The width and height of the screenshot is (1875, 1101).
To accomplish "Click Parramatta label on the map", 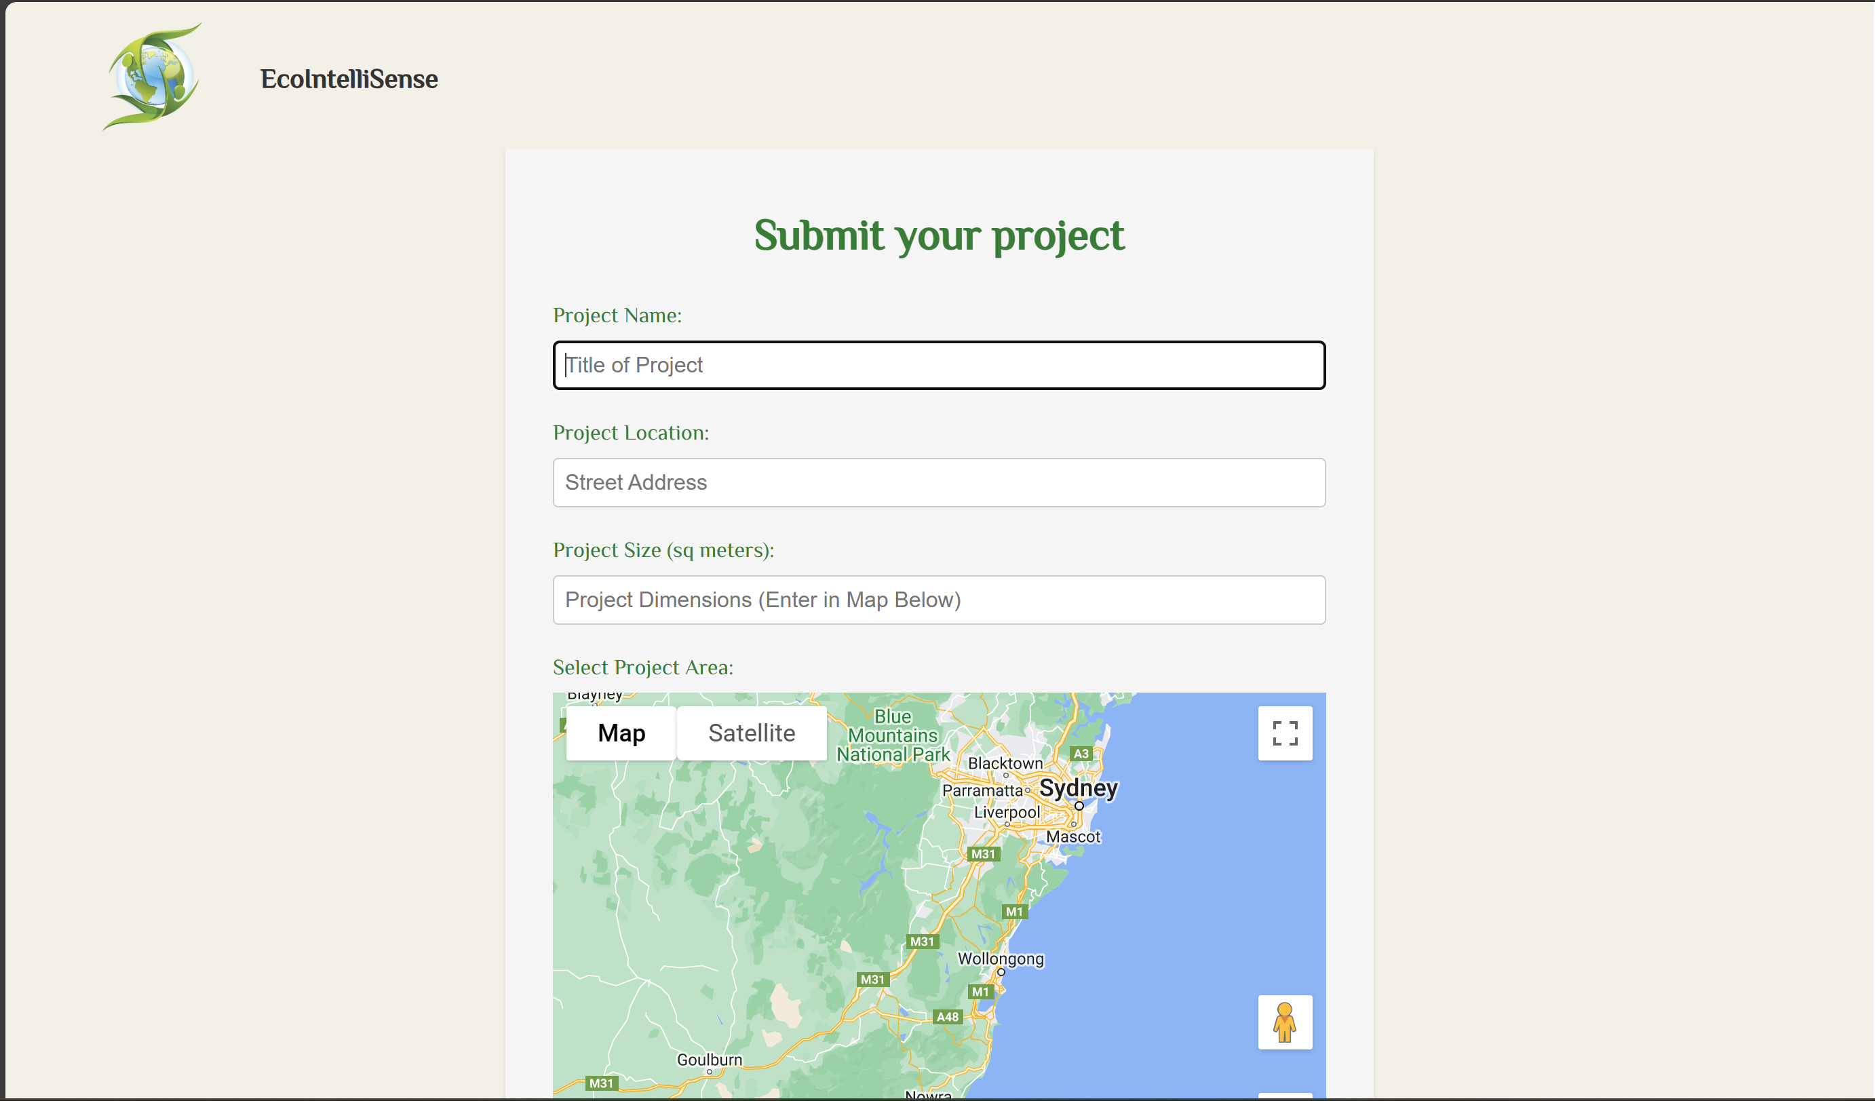I will (982, 790).
